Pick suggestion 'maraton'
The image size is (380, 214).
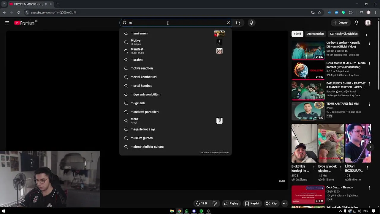(x=175, y=59)
